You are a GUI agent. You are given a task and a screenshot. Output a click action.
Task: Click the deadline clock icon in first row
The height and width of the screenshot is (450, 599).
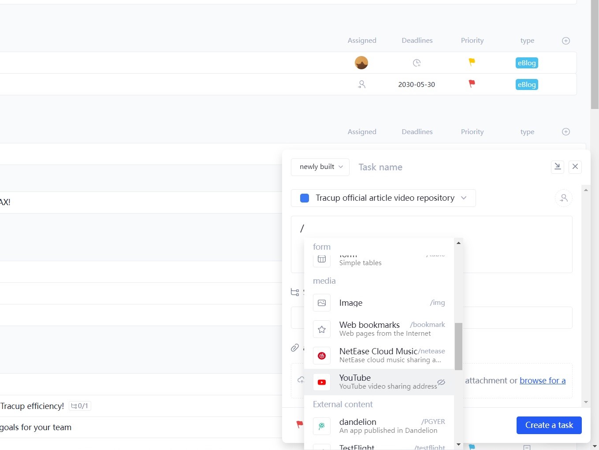(417, 63)
